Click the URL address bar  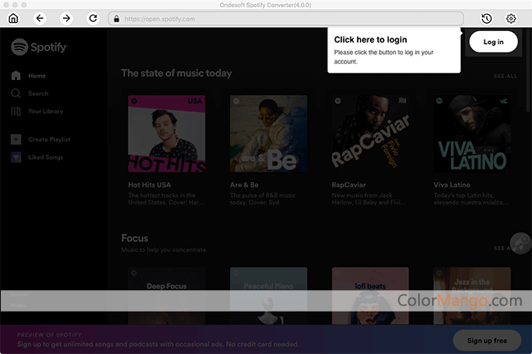tap(286, 18)
